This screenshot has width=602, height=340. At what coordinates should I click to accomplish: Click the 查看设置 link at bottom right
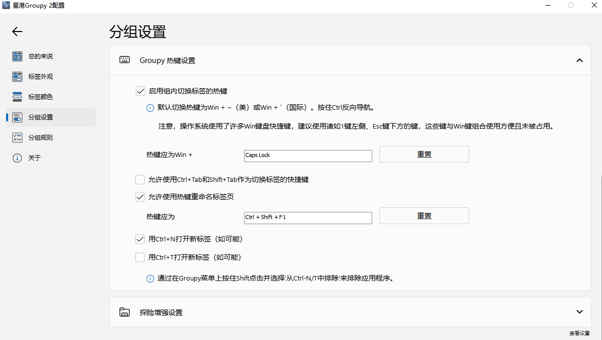coord(579,333)
